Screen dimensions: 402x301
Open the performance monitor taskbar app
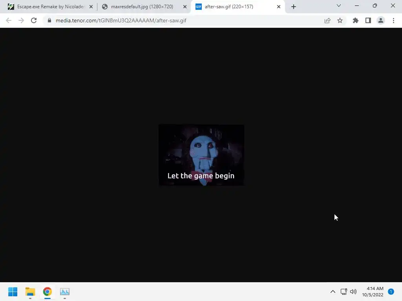pos(65,292)
